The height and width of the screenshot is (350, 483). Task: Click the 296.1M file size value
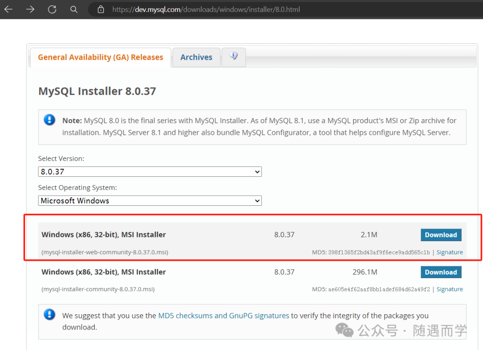365,272
